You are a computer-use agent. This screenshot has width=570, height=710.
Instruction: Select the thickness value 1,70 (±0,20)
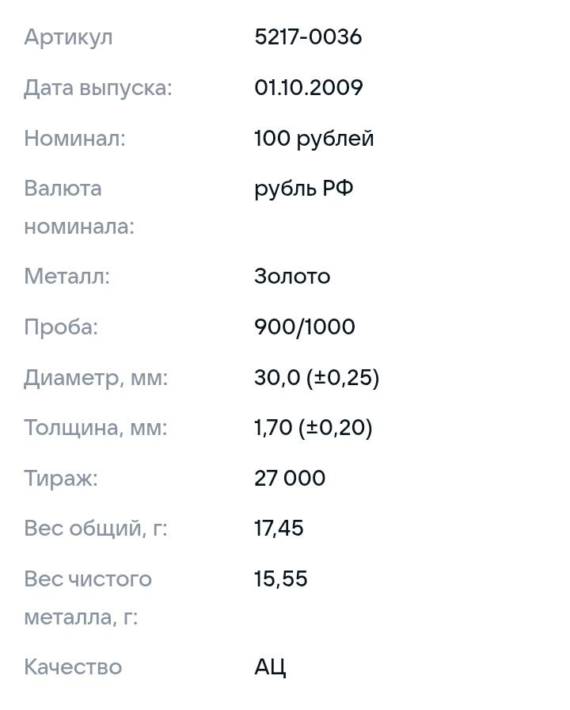[x=313, y=428]
